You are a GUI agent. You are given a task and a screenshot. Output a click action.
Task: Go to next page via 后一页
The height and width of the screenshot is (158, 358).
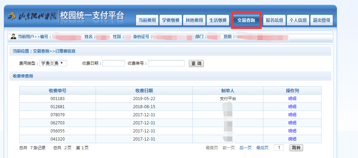click(246, 148)
